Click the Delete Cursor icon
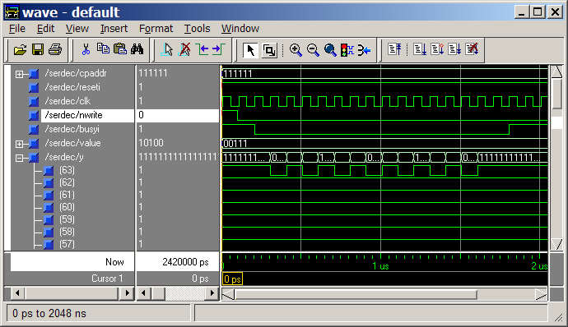 pos(185,49)
